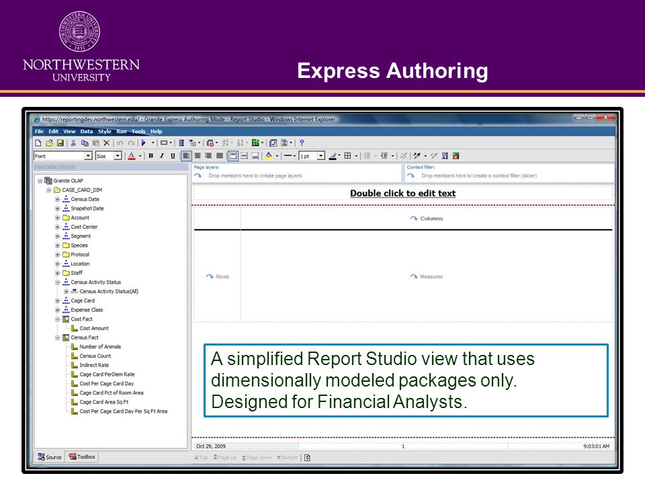Toggle left text alignment
The width and height of the screenshot is (645, 484).
186,155
